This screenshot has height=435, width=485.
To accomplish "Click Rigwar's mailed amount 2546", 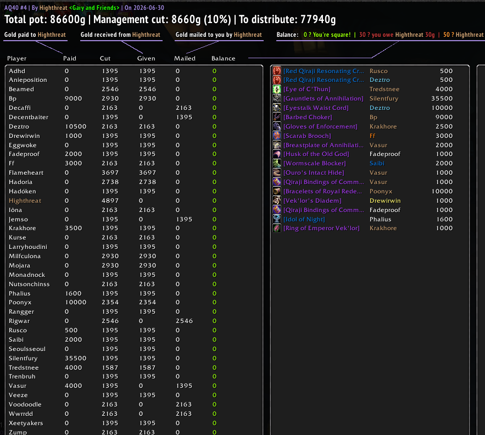I will click(185, 321).
